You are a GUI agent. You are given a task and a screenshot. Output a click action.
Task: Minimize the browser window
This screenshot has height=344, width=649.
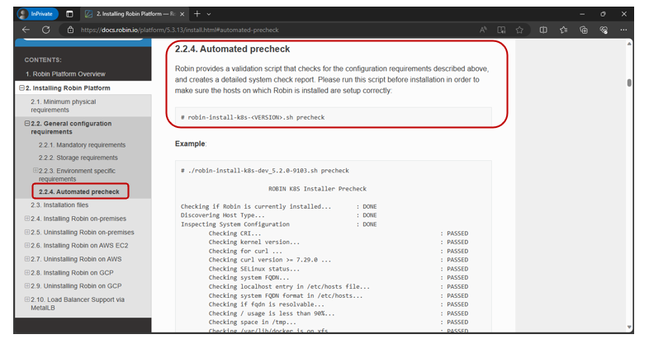(x=582, y=14)
